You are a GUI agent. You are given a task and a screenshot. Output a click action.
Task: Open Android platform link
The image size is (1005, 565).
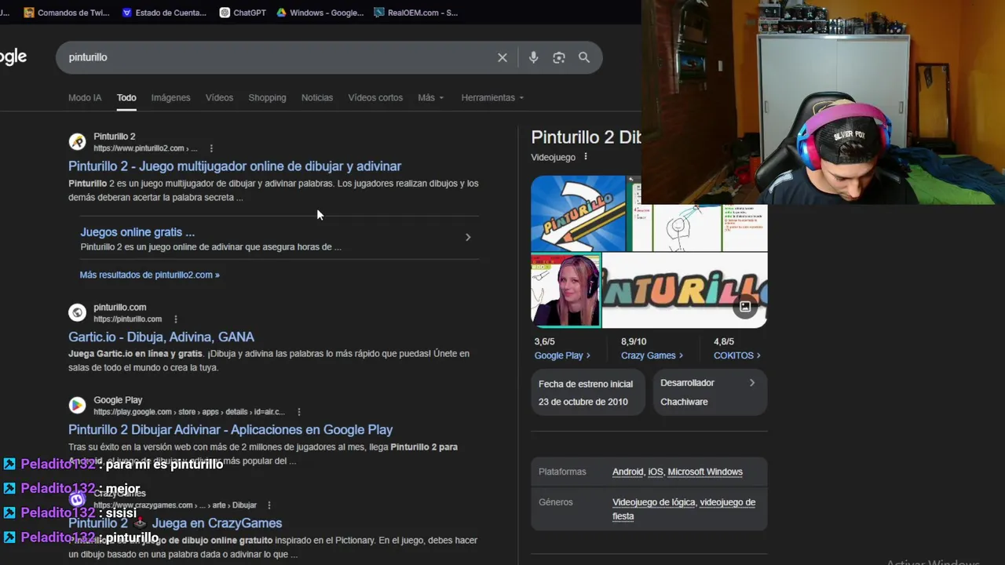tap(627, 472)
